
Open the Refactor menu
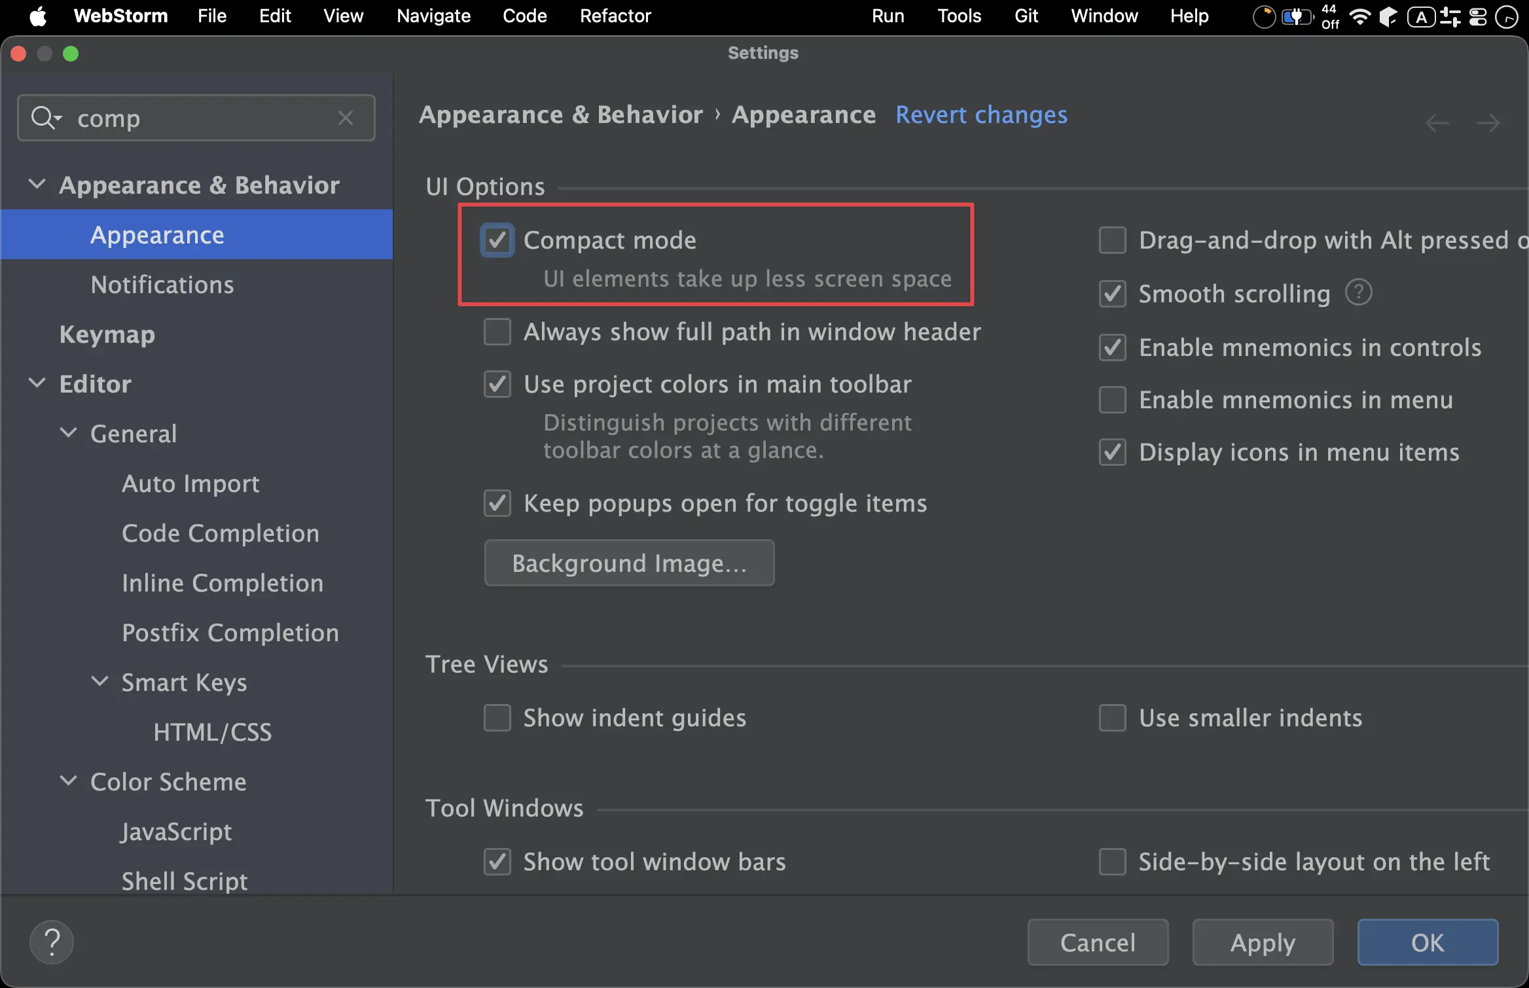(x=615, y=16)
